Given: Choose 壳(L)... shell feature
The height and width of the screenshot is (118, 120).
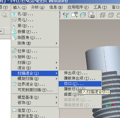Looking at the screenshot, I should pos(35,20).
